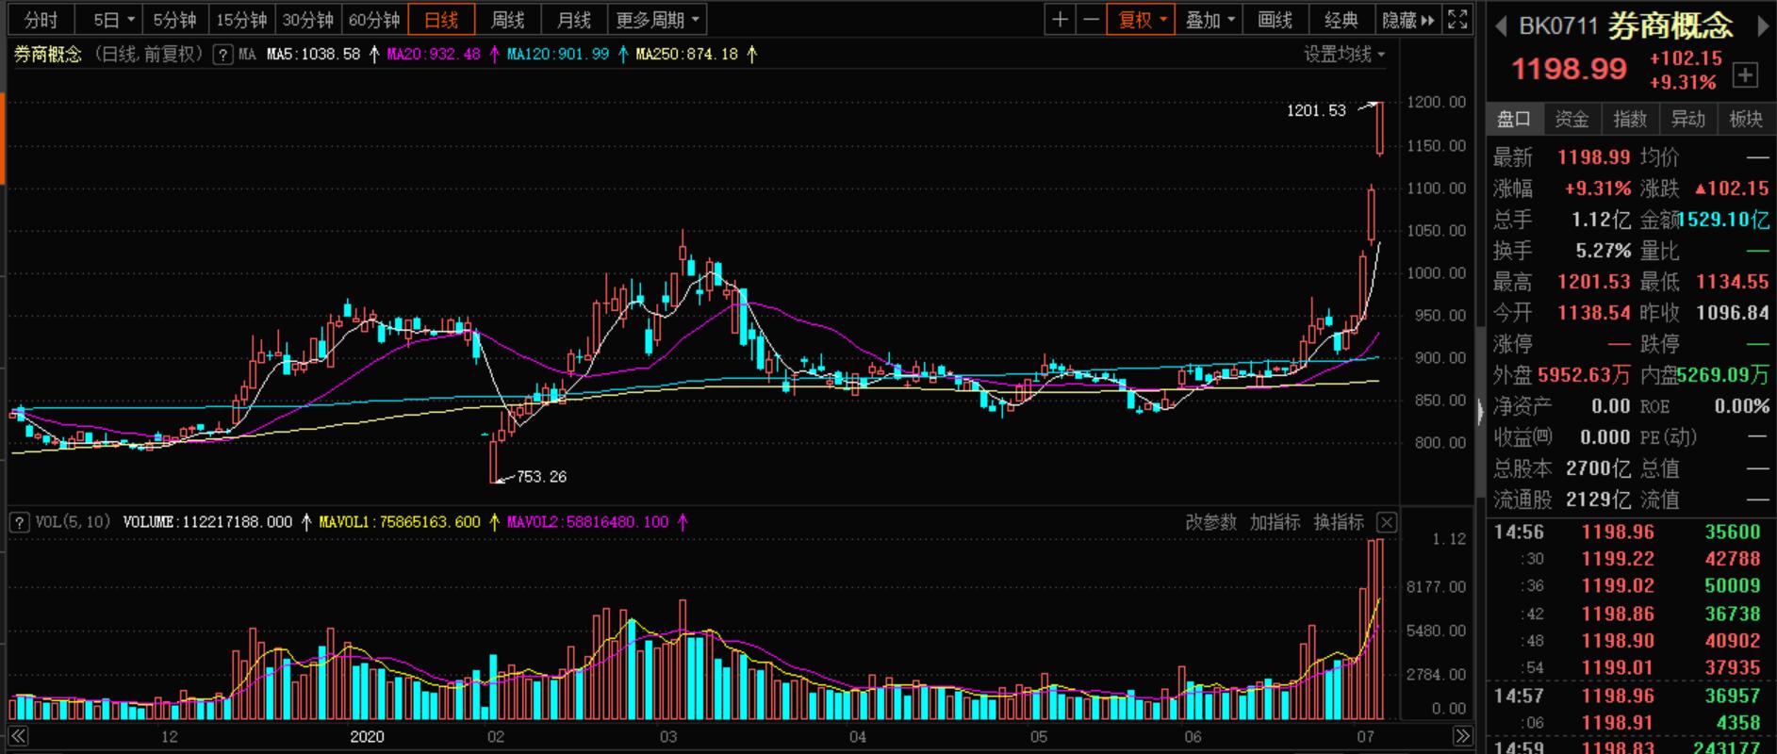
Task: Open the 叠加 overlay dropdown
Action: click(x=1209, y=20)
